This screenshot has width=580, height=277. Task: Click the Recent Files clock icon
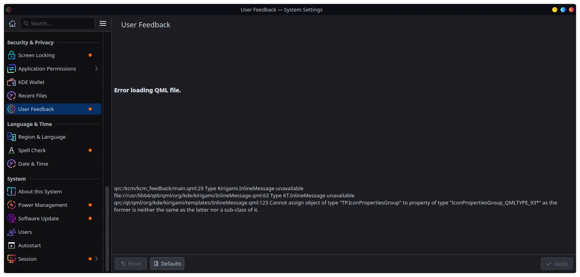pyautogui.click(x=12, y=96)
